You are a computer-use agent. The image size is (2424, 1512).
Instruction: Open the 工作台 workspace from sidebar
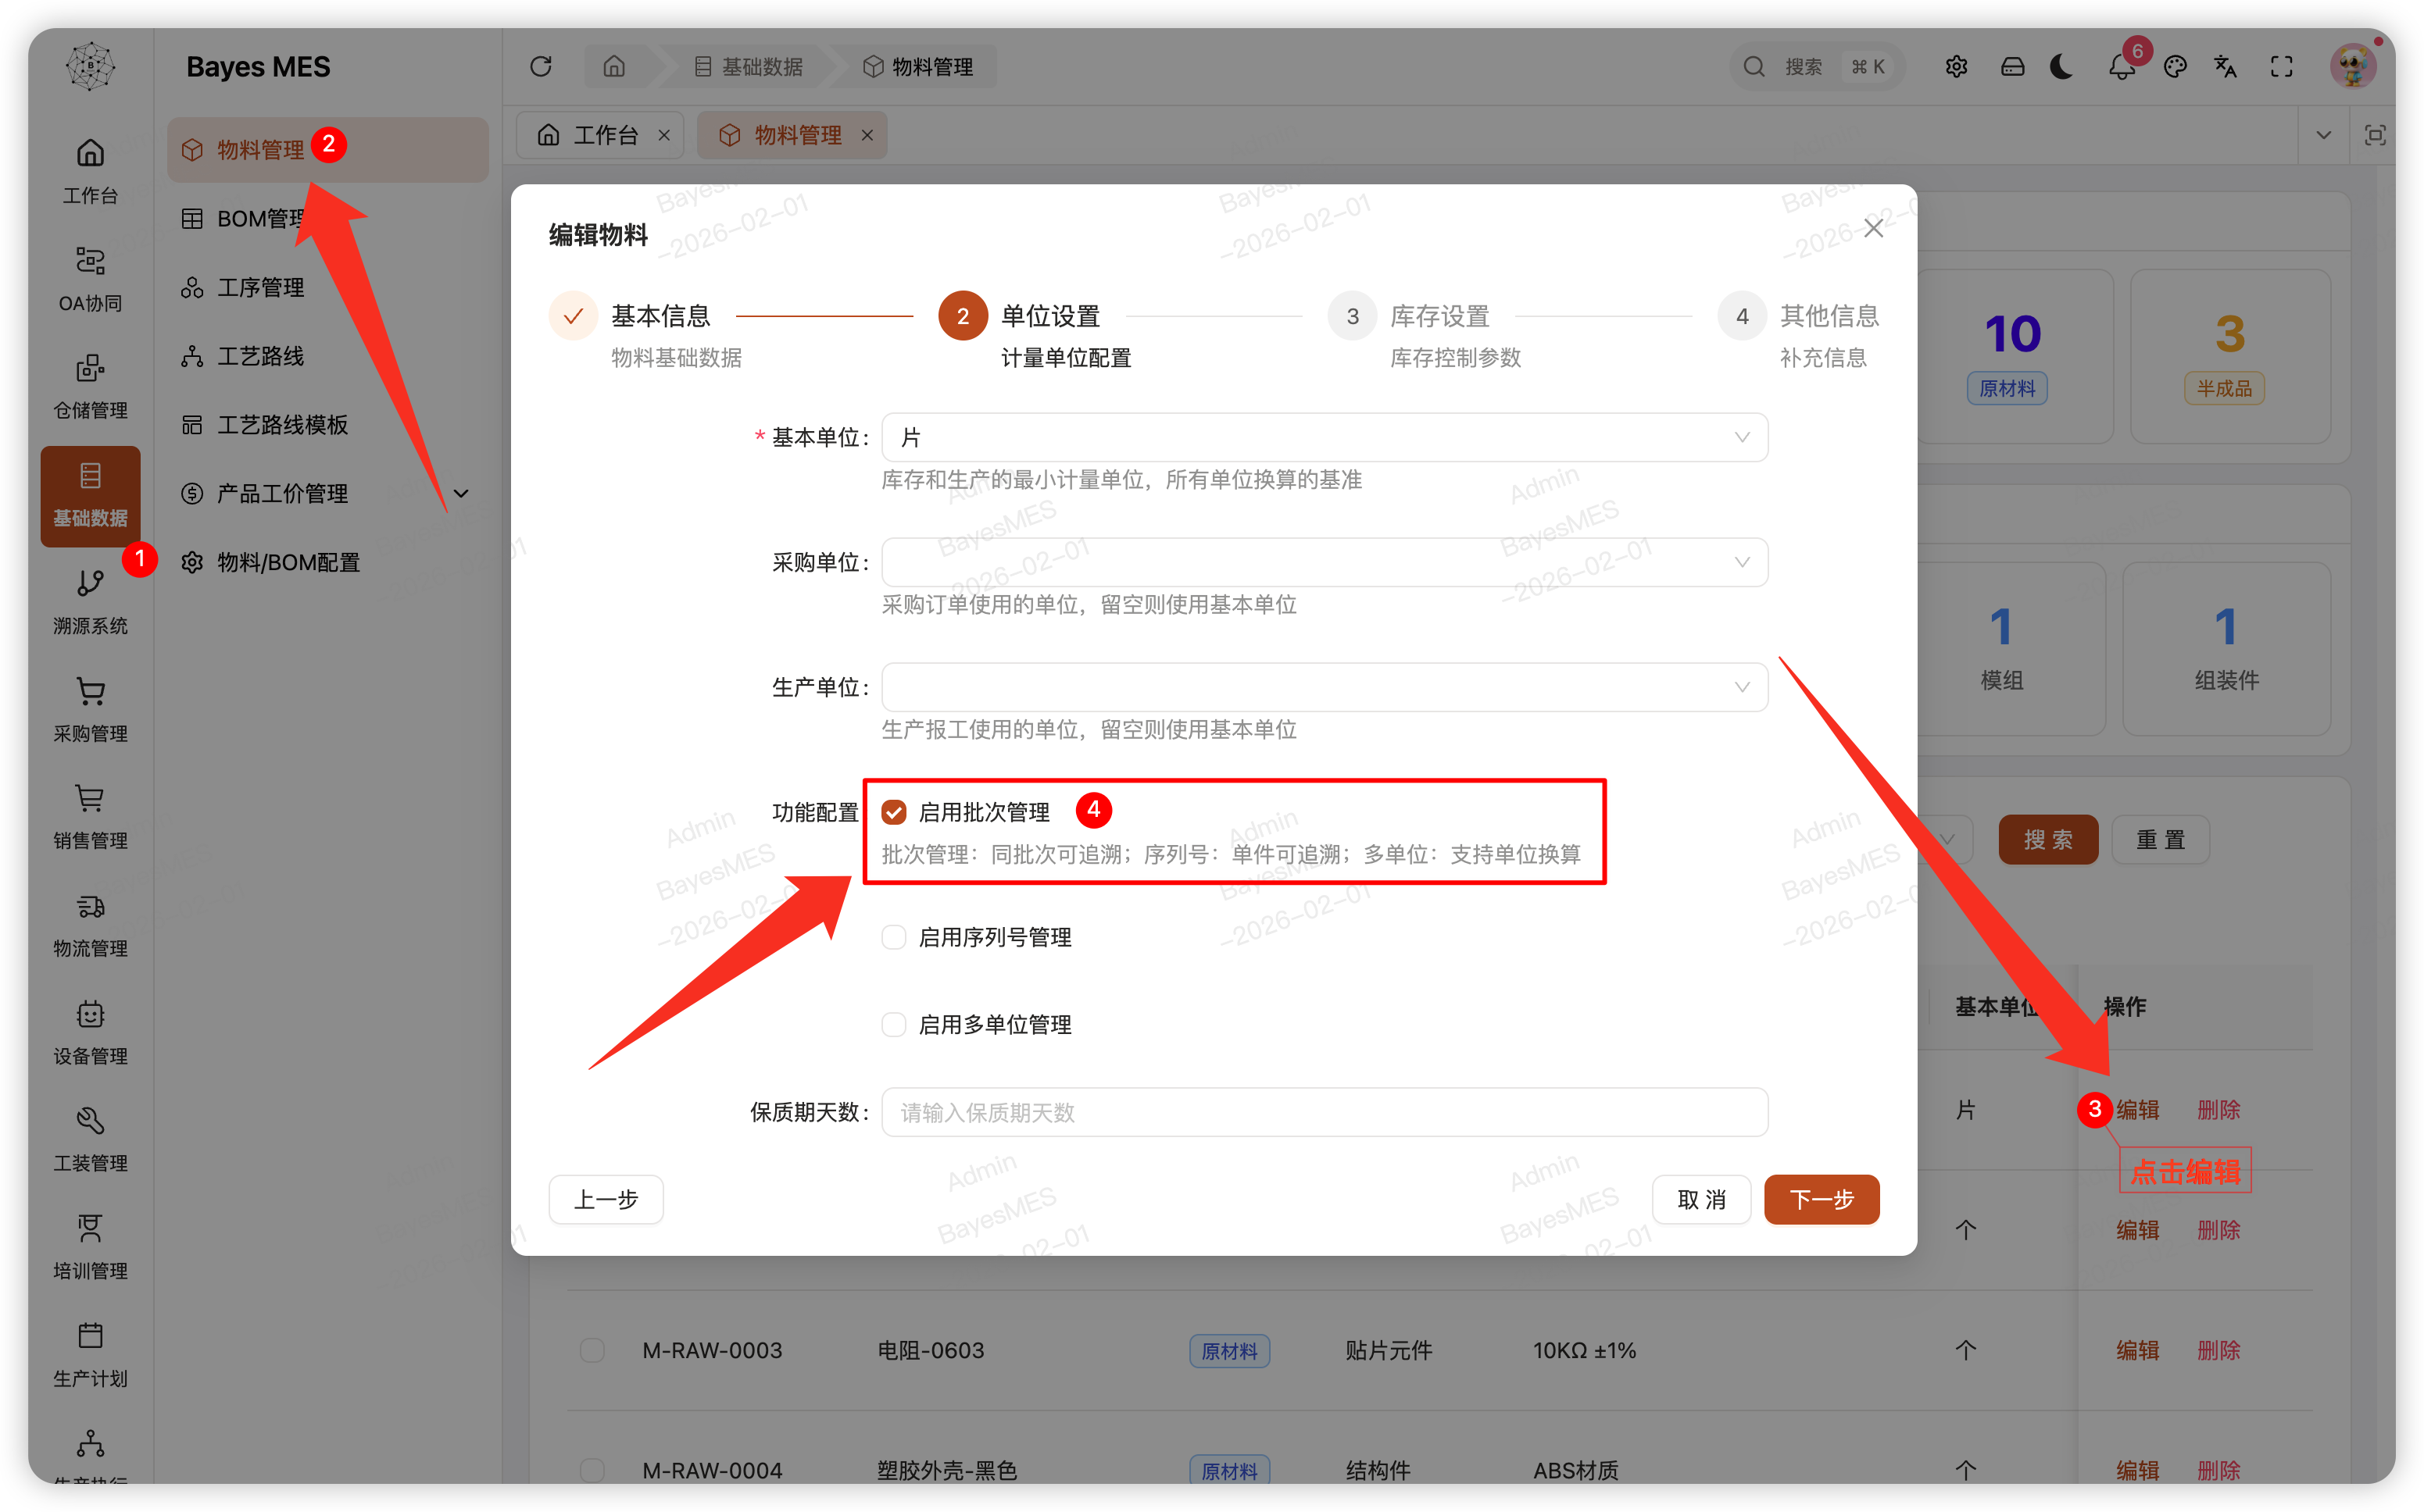(90, 172)
